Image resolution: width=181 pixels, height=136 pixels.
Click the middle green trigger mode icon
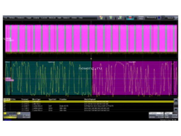click(x=111, y=18)
